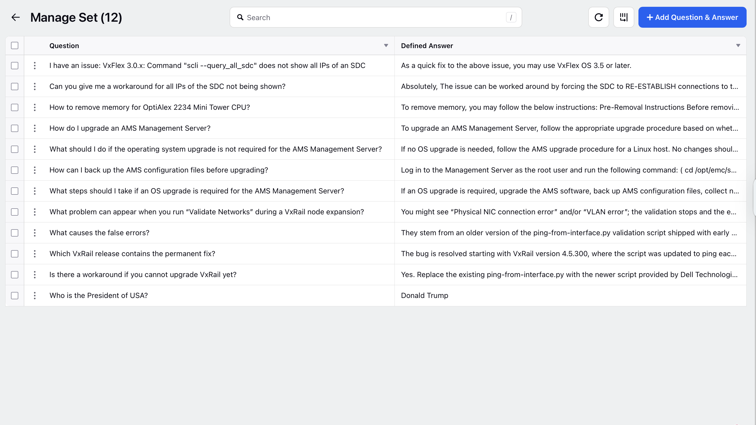756x425 pixels.
Task: Go back using the arrow beside Manage Set
Action: click(16, 17)
